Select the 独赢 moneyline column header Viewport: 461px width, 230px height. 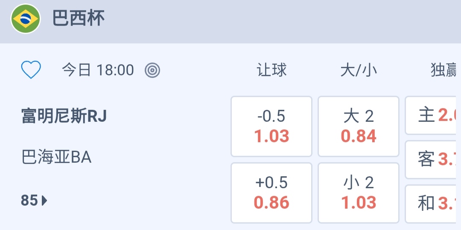click(444, 70)
